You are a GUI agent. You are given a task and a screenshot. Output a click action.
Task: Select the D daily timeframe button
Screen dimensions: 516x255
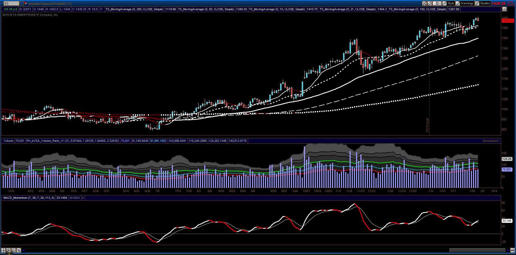[437, 4]
